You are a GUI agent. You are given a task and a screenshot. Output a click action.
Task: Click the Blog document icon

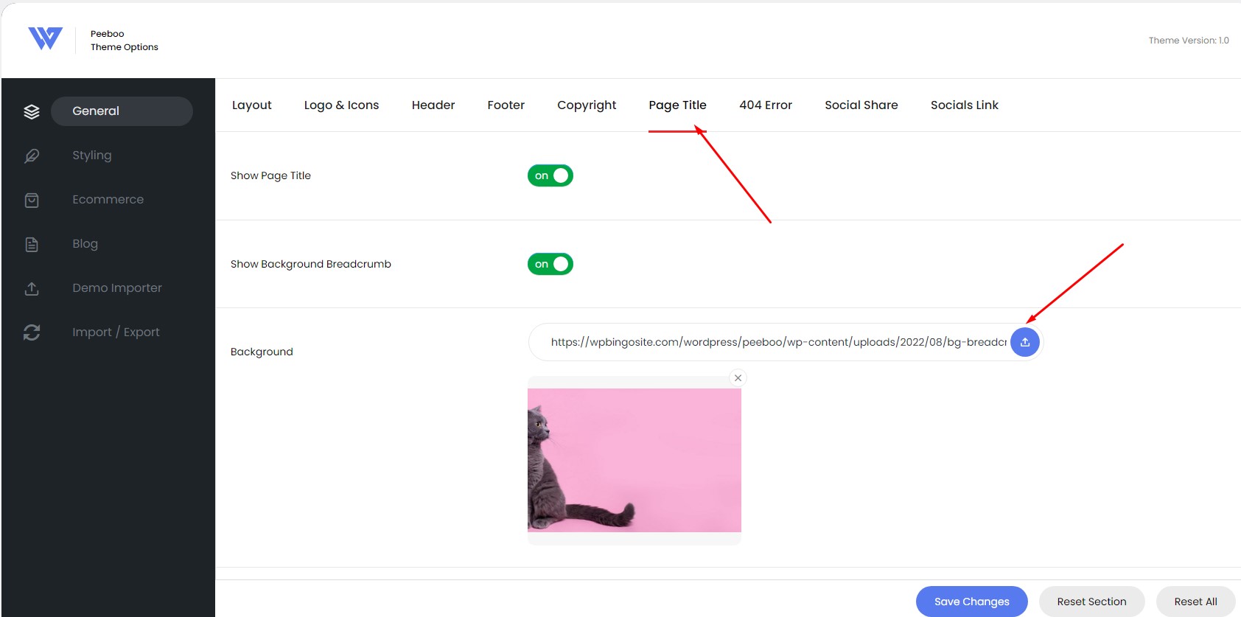click(x=32, y=244)
